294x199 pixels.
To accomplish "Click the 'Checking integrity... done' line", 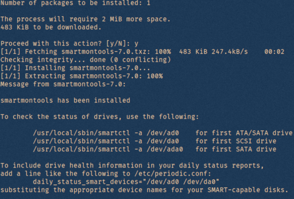I will click(86, 60).
